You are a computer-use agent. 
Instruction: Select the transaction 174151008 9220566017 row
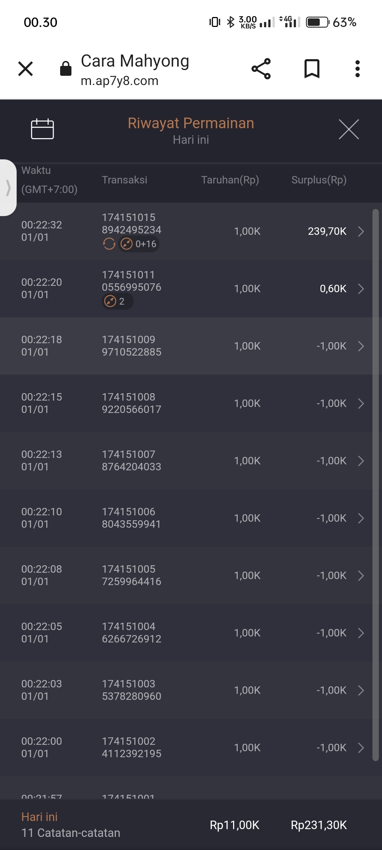click(131, 403)
